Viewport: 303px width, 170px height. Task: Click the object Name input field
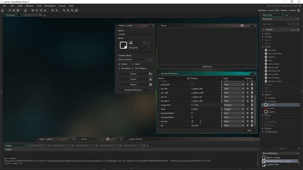[135, 34]
